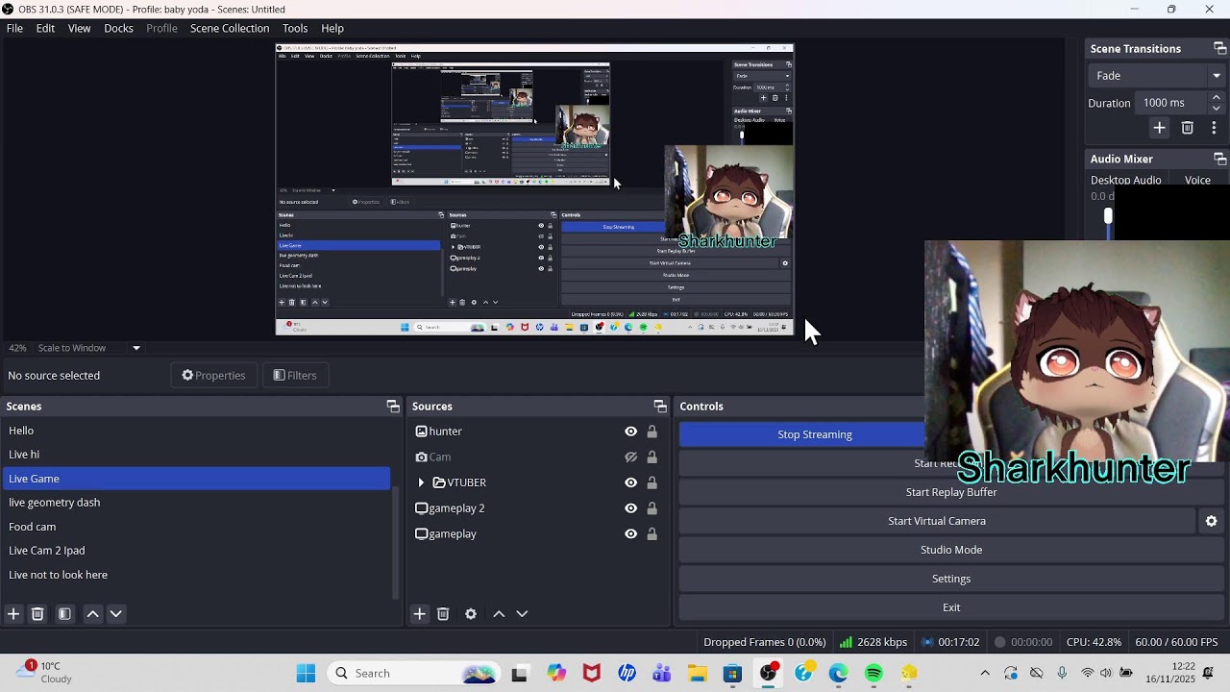
Task: Increase transition duration with up arrow
Action: pyautogui.click(x=1216, y=97)
